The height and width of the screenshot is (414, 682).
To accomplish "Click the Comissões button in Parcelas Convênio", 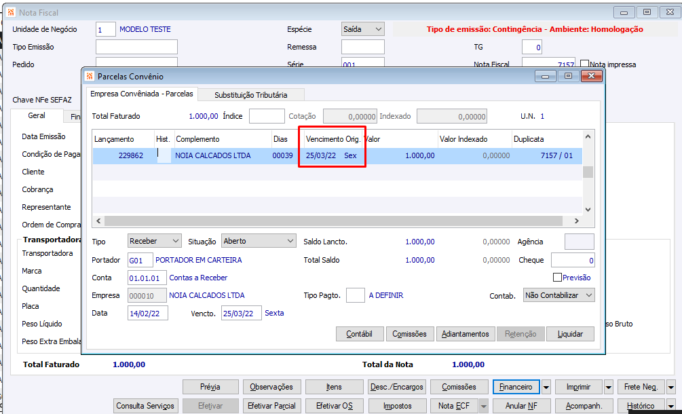I will [x=409, y=334].
